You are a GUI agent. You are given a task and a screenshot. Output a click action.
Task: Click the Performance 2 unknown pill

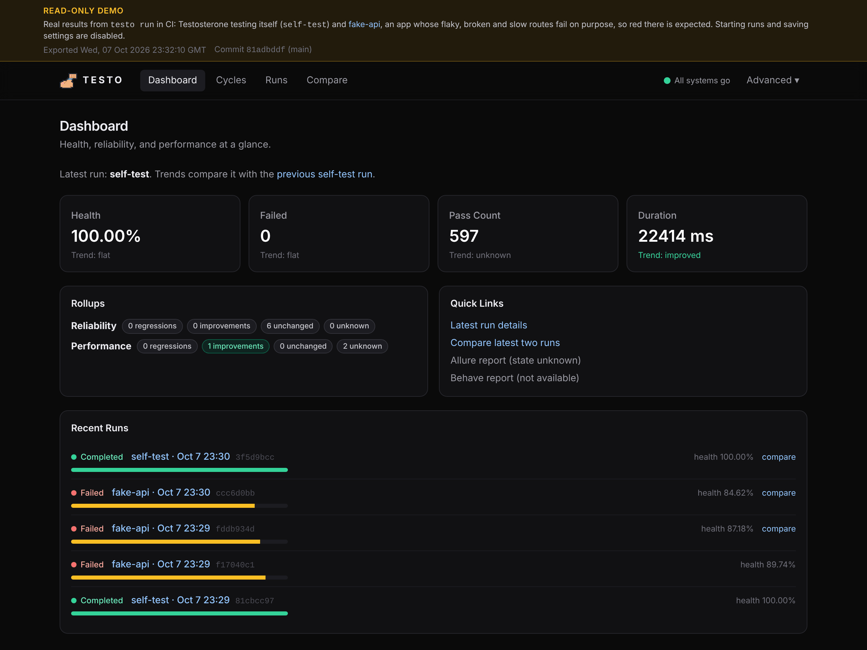point(362,346)
